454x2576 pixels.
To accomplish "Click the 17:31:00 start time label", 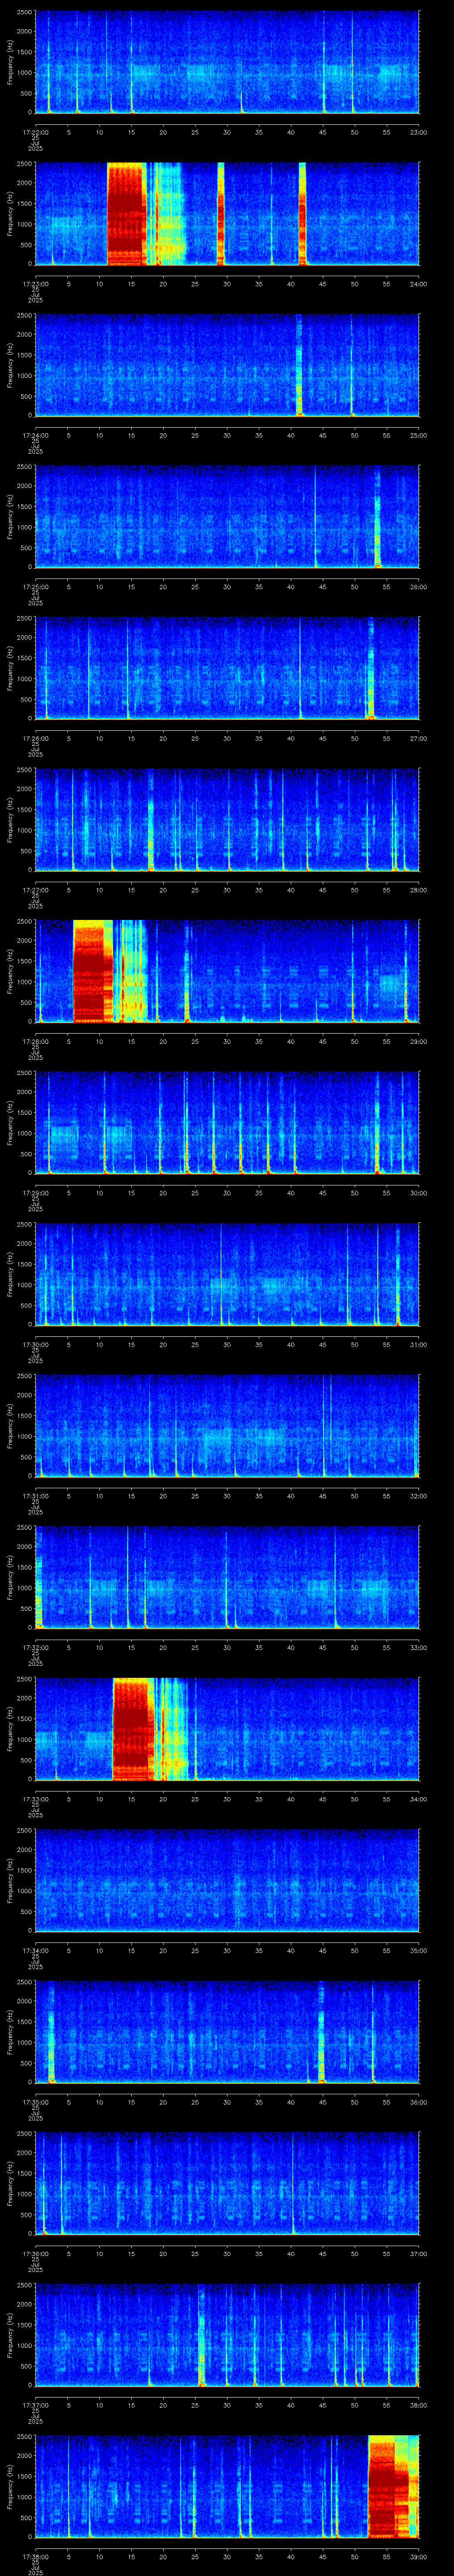I will (x=35, y=1496).
